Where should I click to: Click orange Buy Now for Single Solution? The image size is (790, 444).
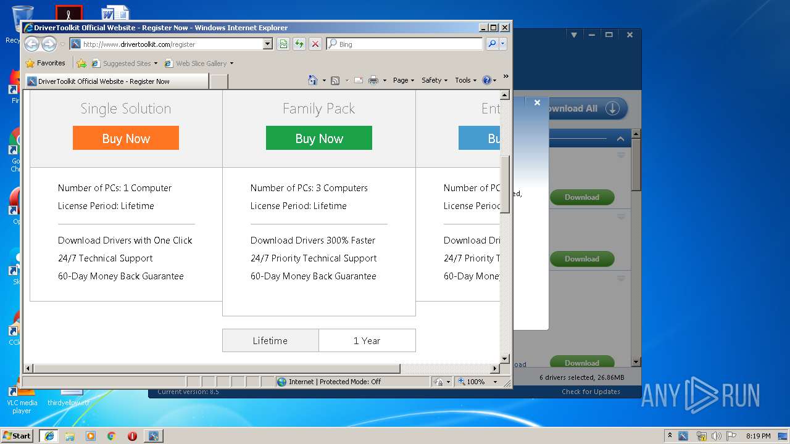coord(126,138)
